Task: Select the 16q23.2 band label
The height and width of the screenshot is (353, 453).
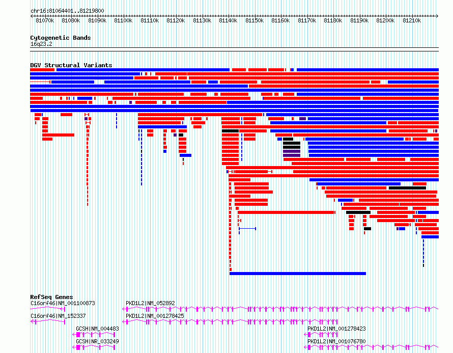Action: (x=41, y=44)
